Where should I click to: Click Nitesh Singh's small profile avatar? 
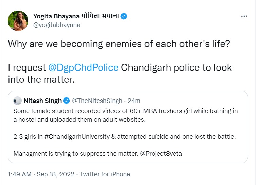pyautogui.click(x=17, y=101)
